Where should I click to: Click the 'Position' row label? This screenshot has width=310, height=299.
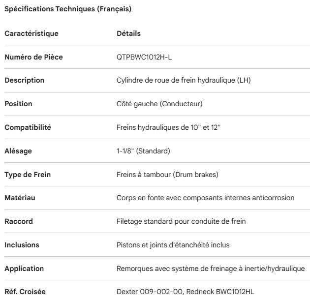point(18,104)
